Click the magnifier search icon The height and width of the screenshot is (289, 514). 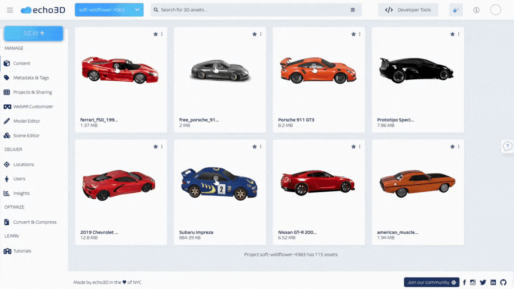click(156, 10)
